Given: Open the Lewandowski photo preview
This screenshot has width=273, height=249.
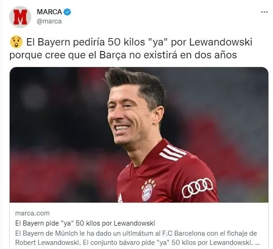Looking at the screenshot, I should pos(139,135).
